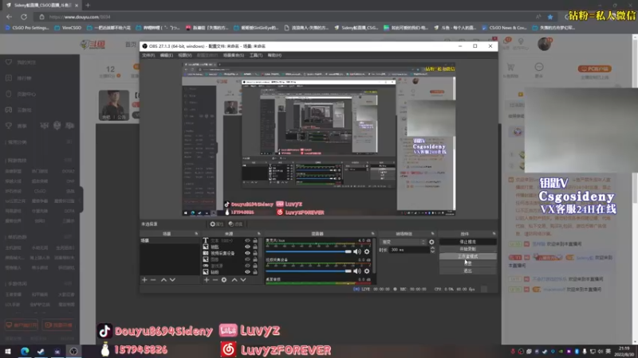Toggle visibility of the 文本 (GDI+) source
The image size is (638, 358).
coord(247,241)
